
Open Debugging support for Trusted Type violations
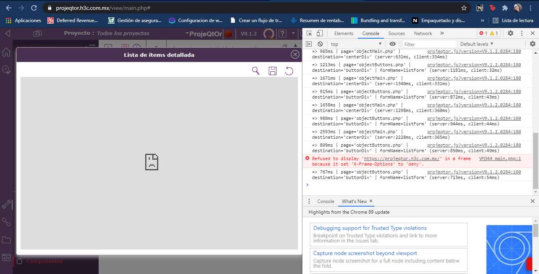(x=370, y=228)
